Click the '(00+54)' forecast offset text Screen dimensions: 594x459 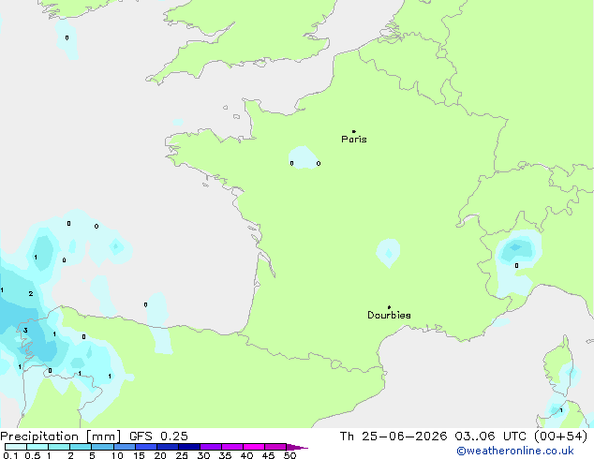tap(560, 437)
